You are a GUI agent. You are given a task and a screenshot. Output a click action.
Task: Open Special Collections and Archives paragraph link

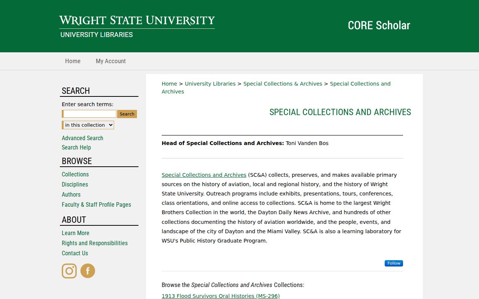204,175
